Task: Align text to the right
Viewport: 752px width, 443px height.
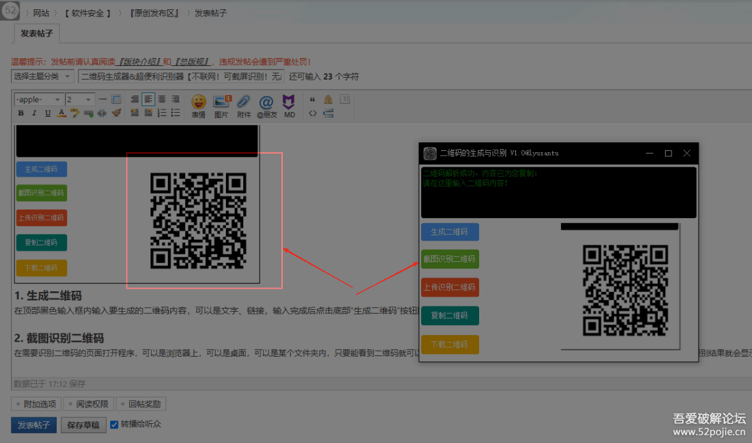Action: tap(175, 100)
